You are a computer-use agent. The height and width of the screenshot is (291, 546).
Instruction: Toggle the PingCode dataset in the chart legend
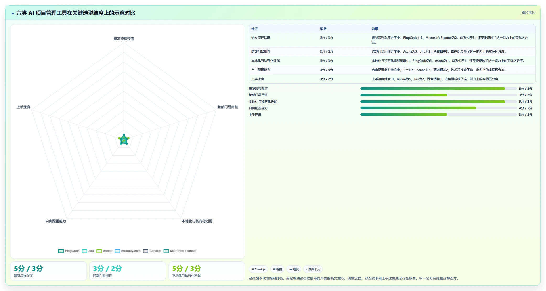69,251
